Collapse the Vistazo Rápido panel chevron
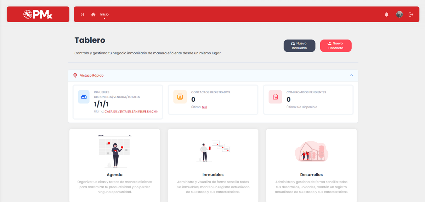The height and width of the screenshot is (202, 425). [351, 76]
